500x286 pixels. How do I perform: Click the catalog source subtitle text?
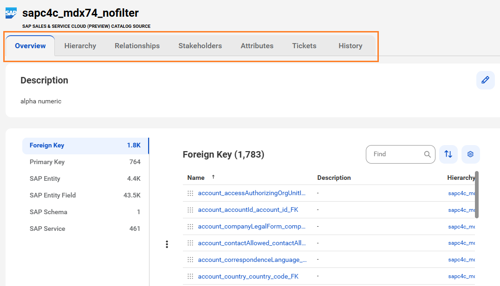(86, 26)
